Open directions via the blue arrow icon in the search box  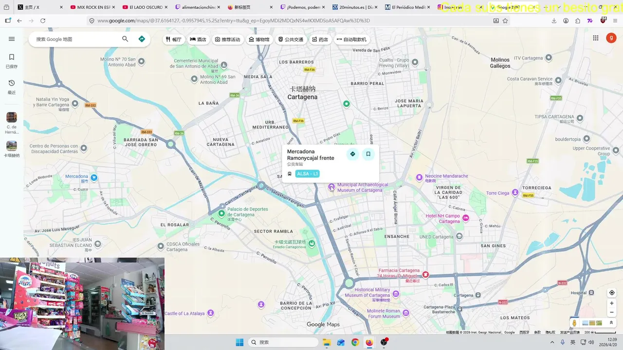142,39
